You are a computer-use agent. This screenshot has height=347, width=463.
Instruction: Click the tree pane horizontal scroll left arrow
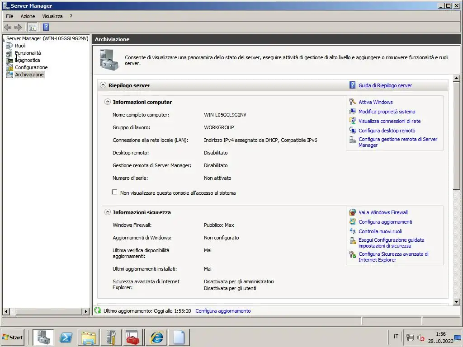point(6,311)
